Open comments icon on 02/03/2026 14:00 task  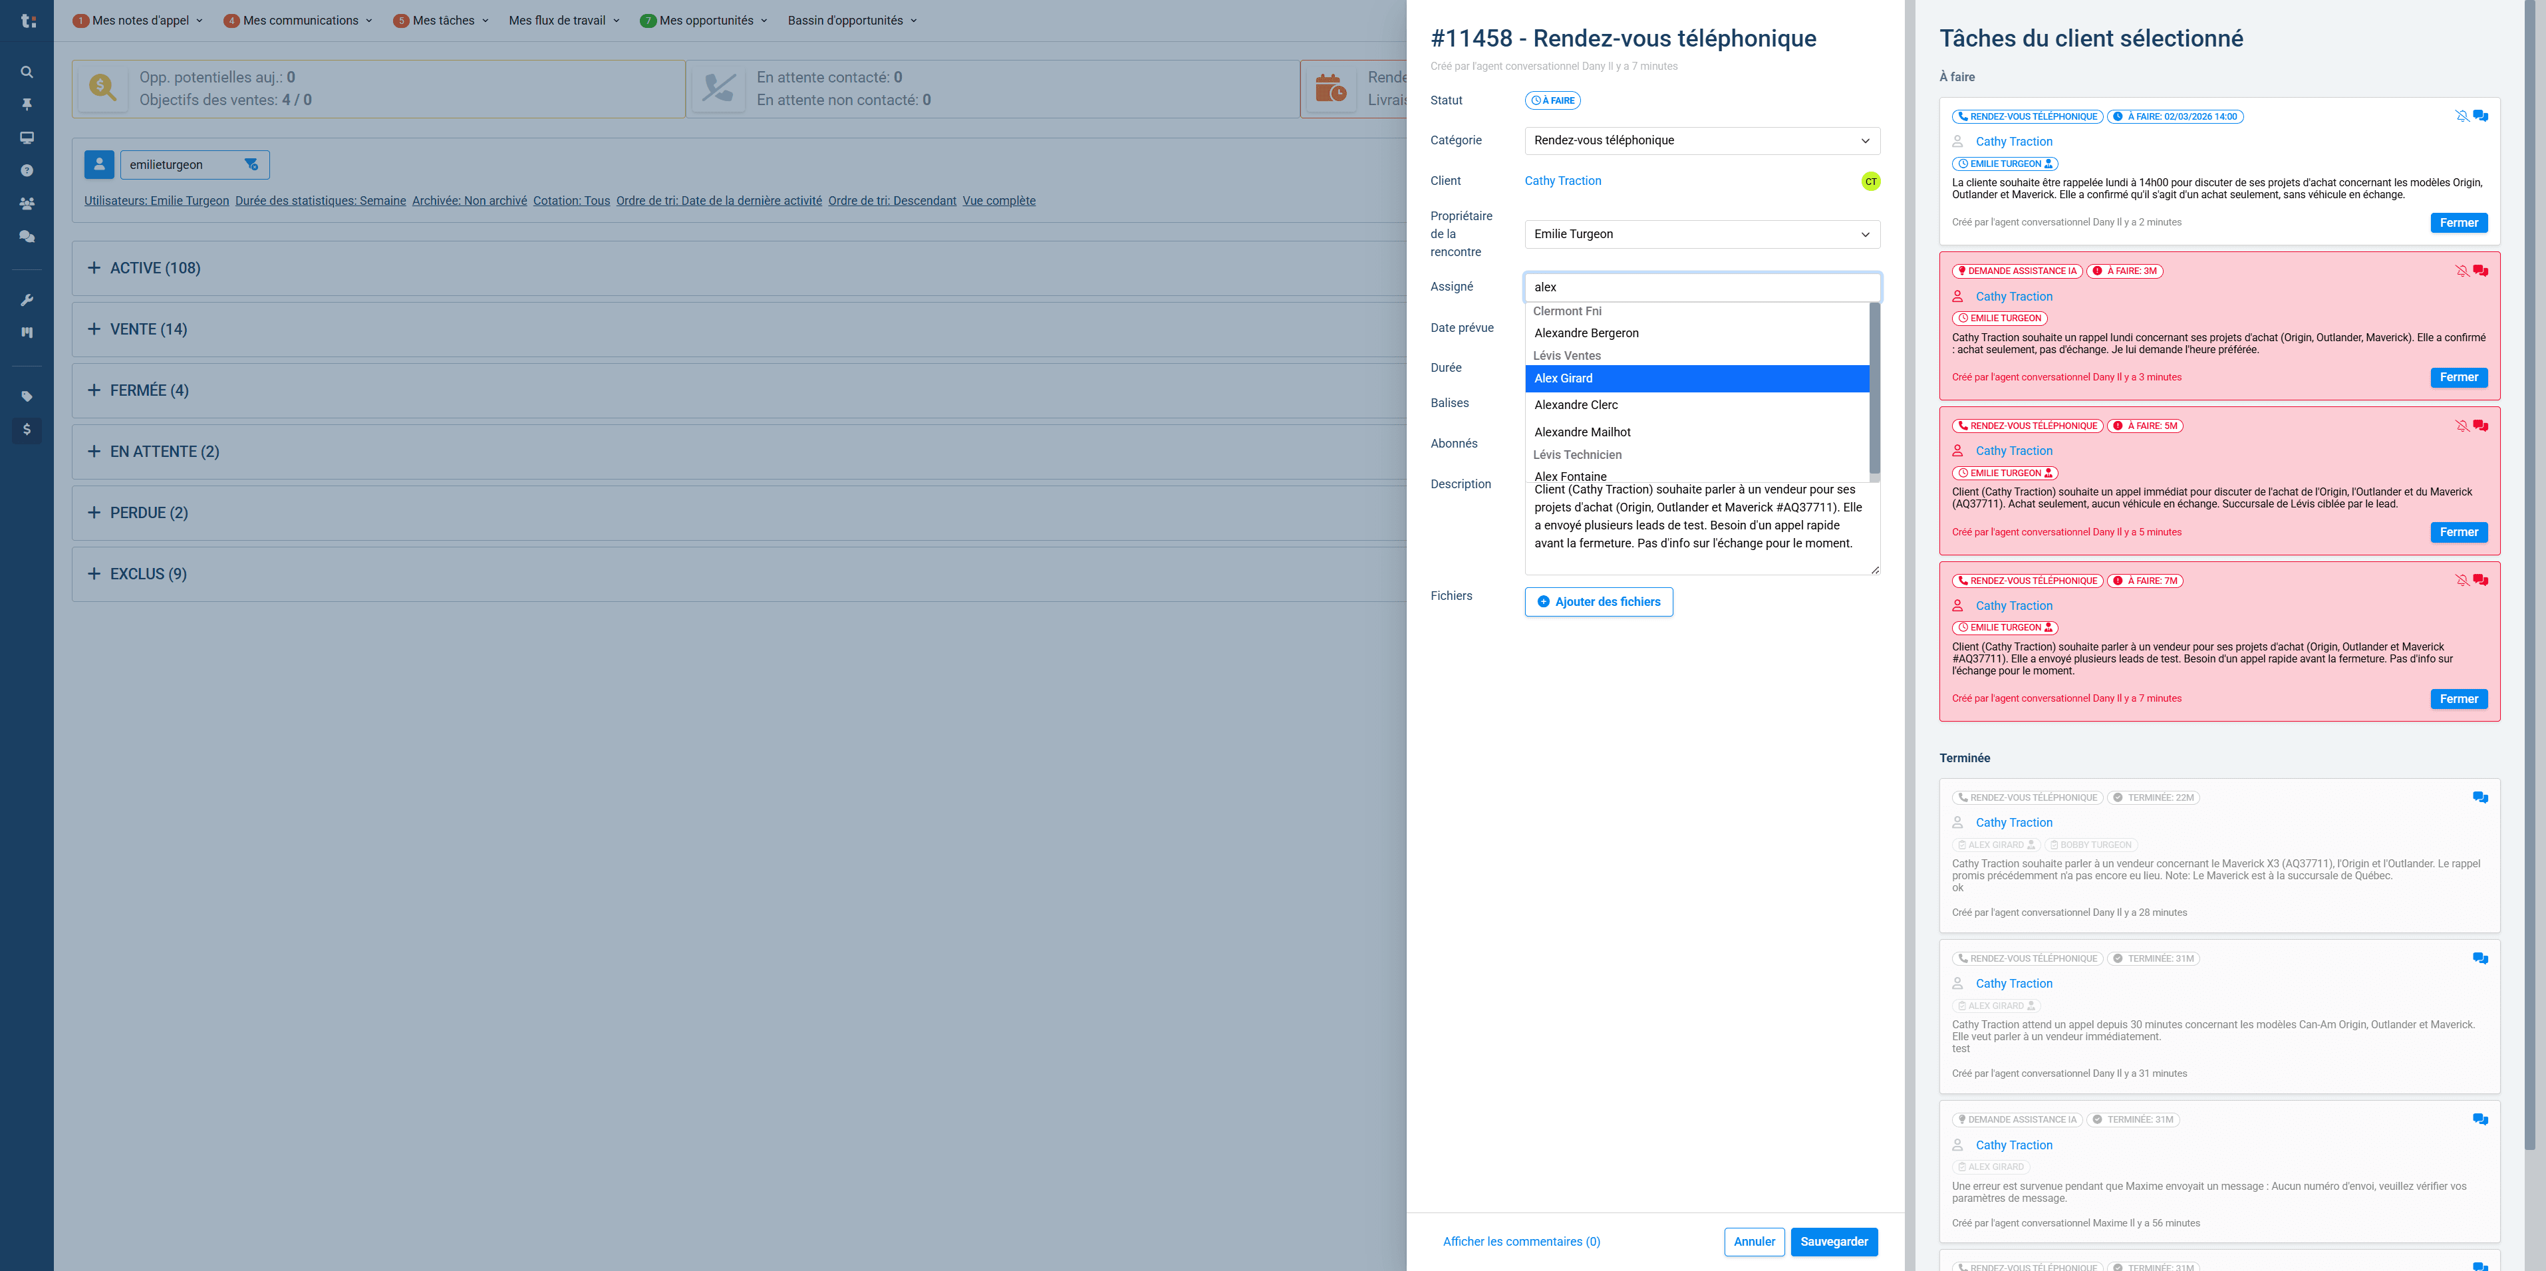pos(2479,116)
